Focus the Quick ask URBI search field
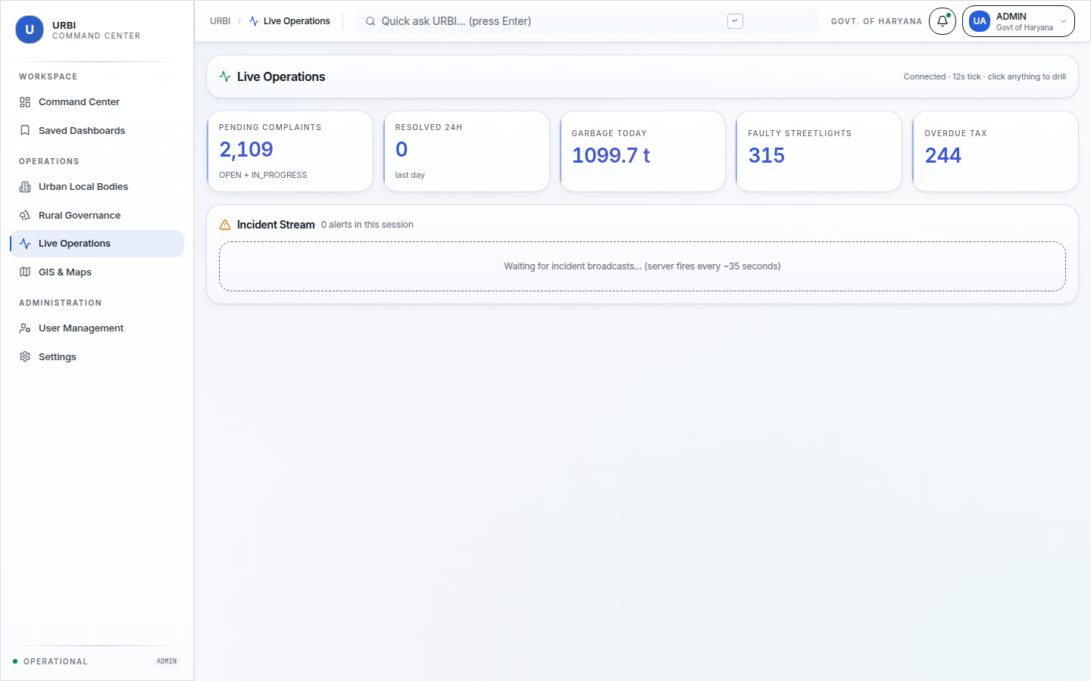The image size is (1091, 681). (x=587, y=21)
